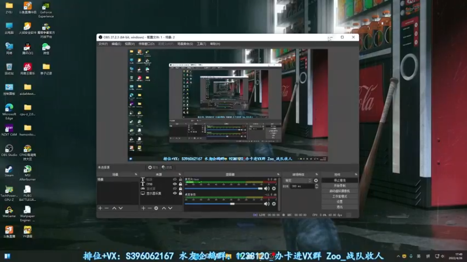The image size is (467, 262).
Task: Open the 微信 desktop icon
Action: 46,49
